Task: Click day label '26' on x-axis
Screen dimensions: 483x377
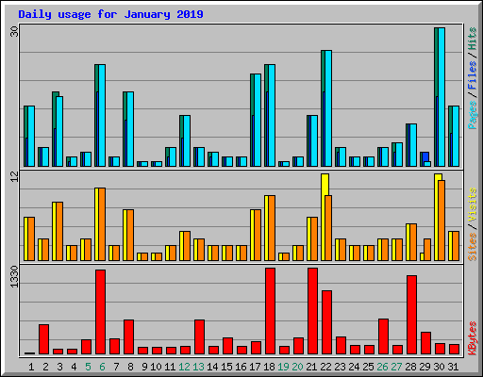Action: 382,367
